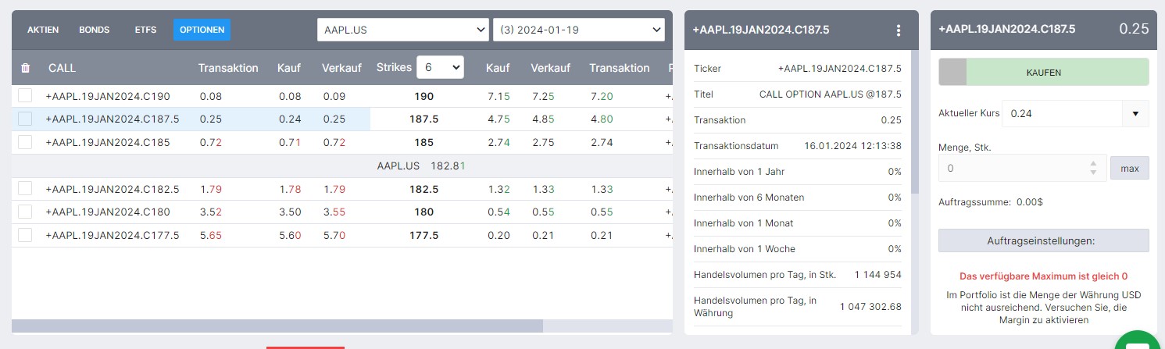Tick checkbox for +AAPL.19JAN2024.C187.5
This screenshot has width=1165, height=349.
click(25, 119)
